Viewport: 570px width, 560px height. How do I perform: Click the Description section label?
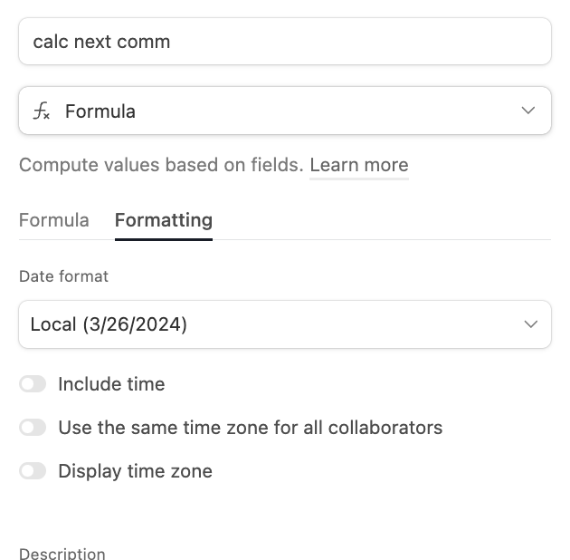[x=62, y=554]
